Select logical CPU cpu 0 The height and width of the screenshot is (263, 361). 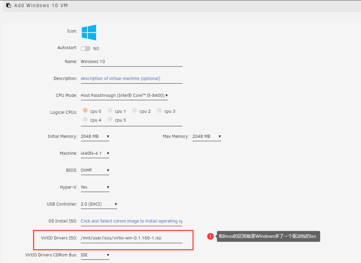coord(85,111)
